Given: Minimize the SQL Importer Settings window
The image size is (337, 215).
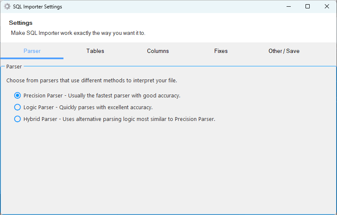Looking at the screenshot, I should coord(289,6).
